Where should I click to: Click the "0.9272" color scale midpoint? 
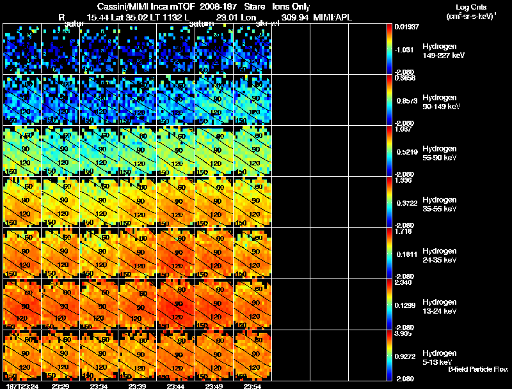405,356
